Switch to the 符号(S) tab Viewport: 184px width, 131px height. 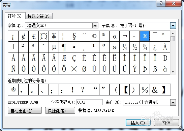point(15,16)
